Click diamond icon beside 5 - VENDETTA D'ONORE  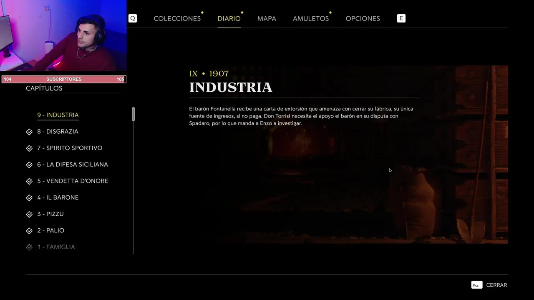pyautogui.click(x=29, y=181)
